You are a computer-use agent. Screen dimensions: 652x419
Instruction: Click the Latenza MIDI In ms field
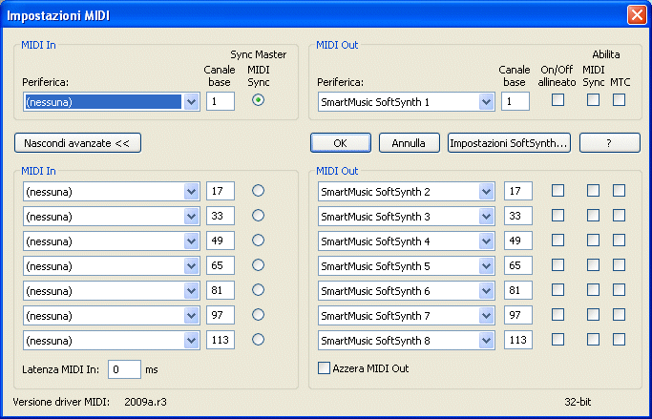point(124,369)
